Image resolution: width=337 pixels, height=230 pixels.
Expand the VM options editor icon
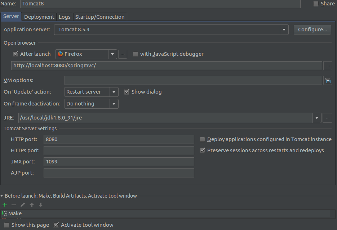click(328, 81)
